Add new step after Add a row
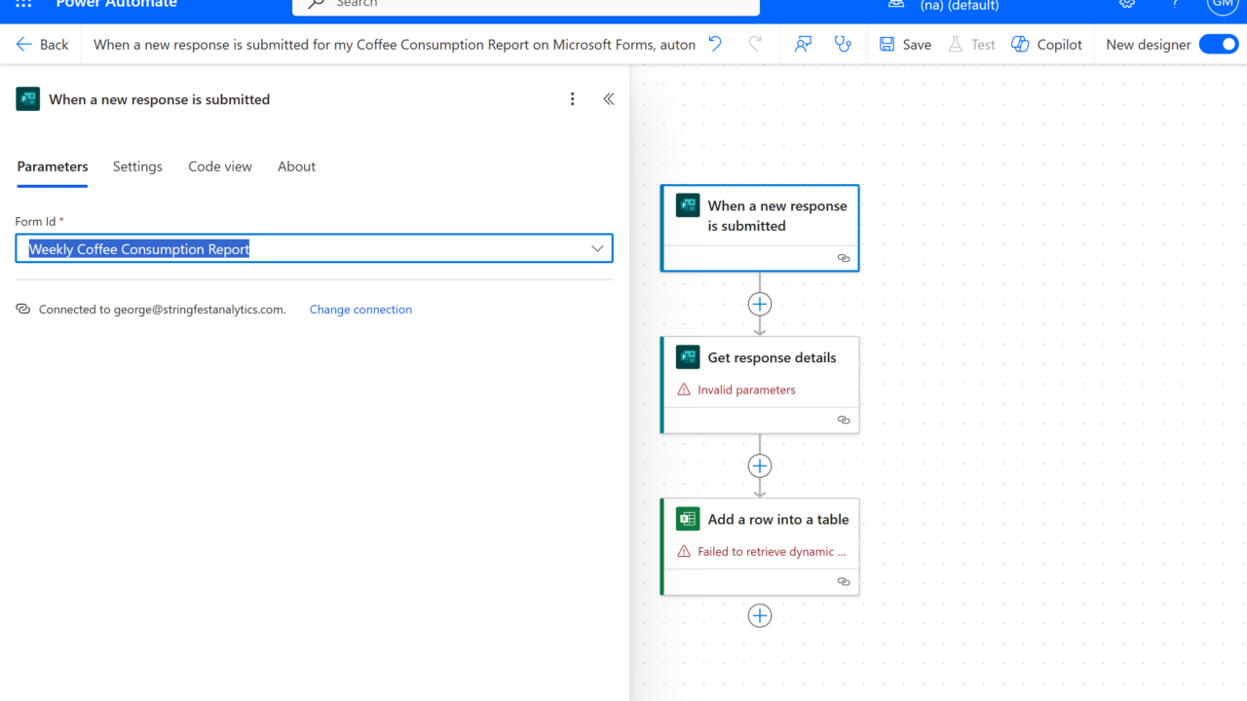Screen dimensions: 1247x701 coord(760,615)
